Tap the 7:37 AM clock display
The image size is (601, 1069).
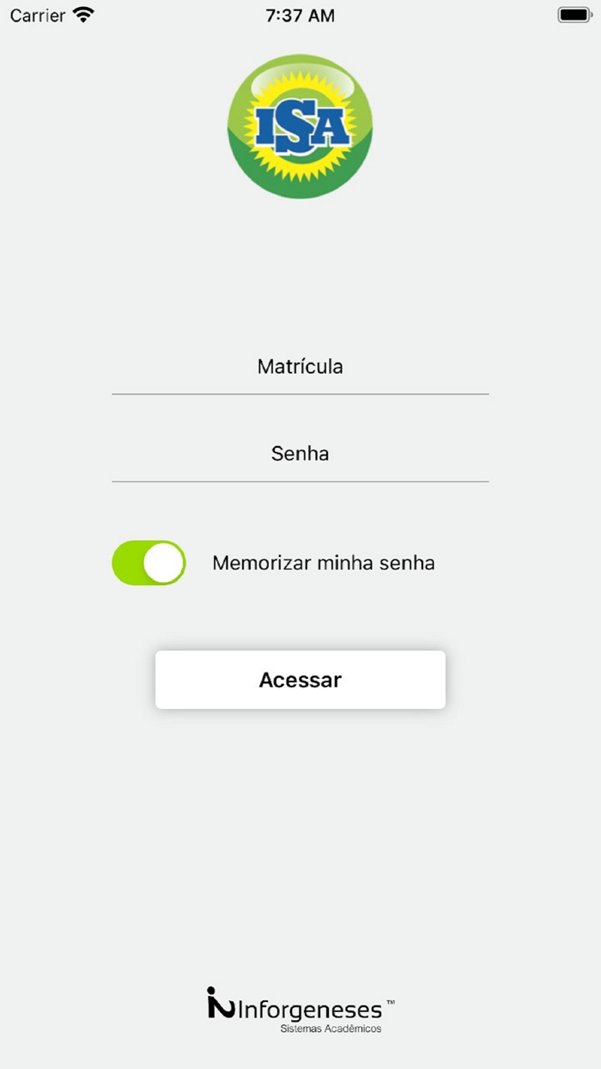pyautogui.click(x=300, y=15)
